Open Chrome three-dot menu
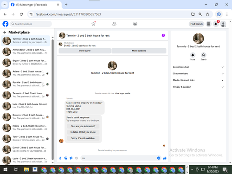 (x=227, y=14)
